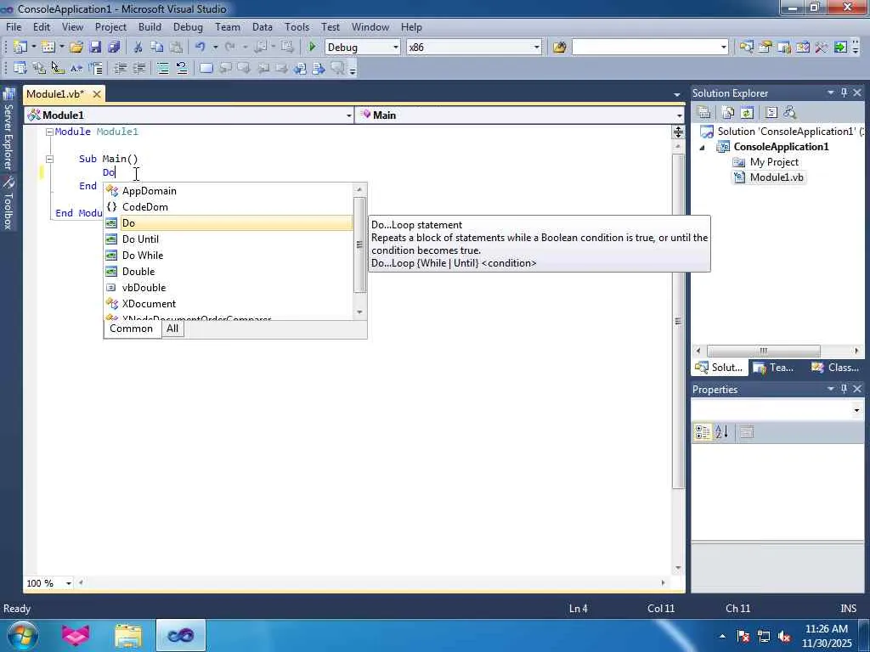The height and width of the screenshot is (652, 870).
Task: Refresh Solution Explorer with its refresh icon
Action: [747, 113]
